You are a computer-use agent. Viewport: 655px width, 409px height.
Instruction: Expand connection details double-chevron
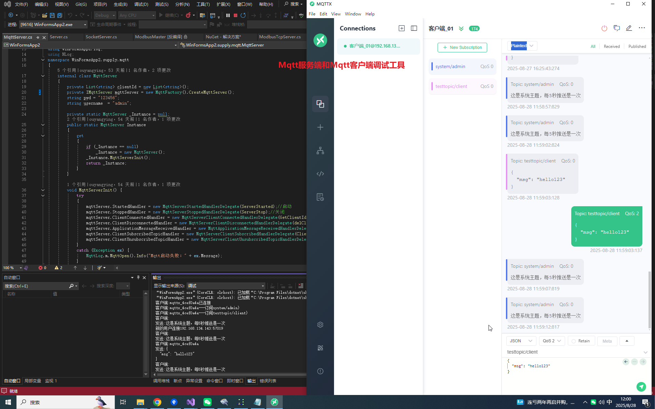[x=461, y=29]
